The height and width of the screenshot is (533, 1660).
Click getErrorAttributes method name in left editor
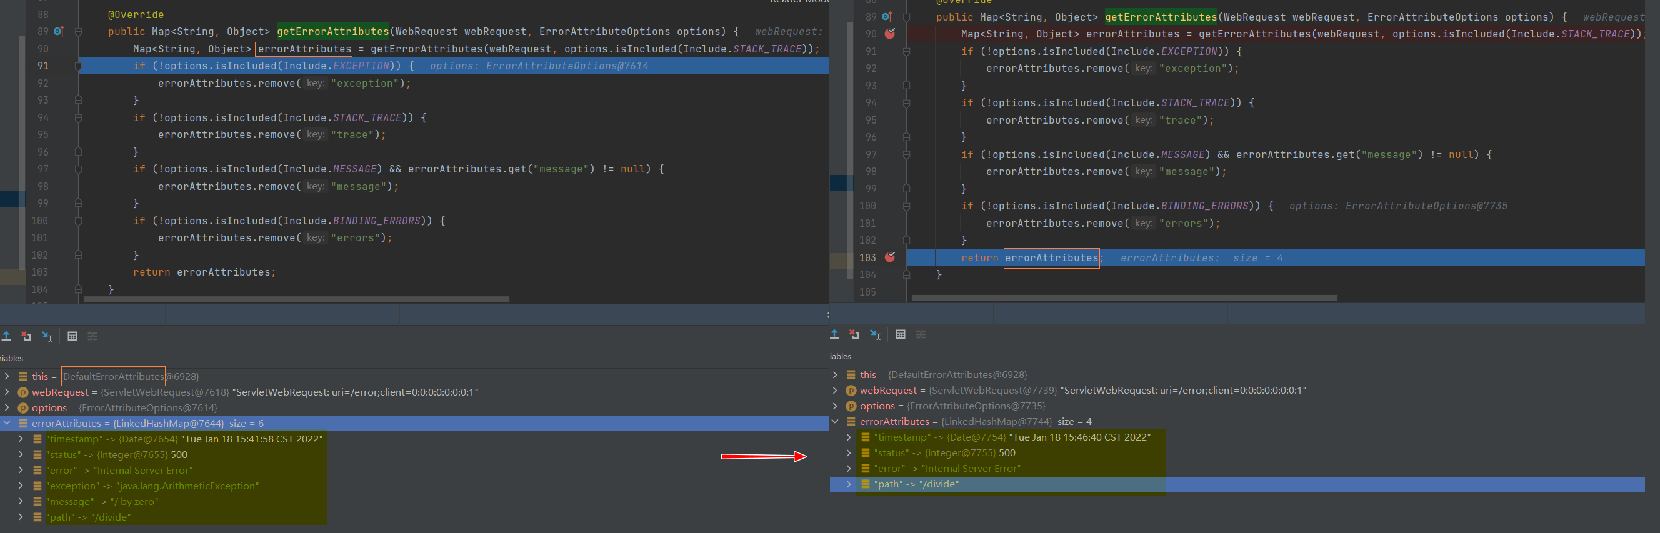point(333,32)
